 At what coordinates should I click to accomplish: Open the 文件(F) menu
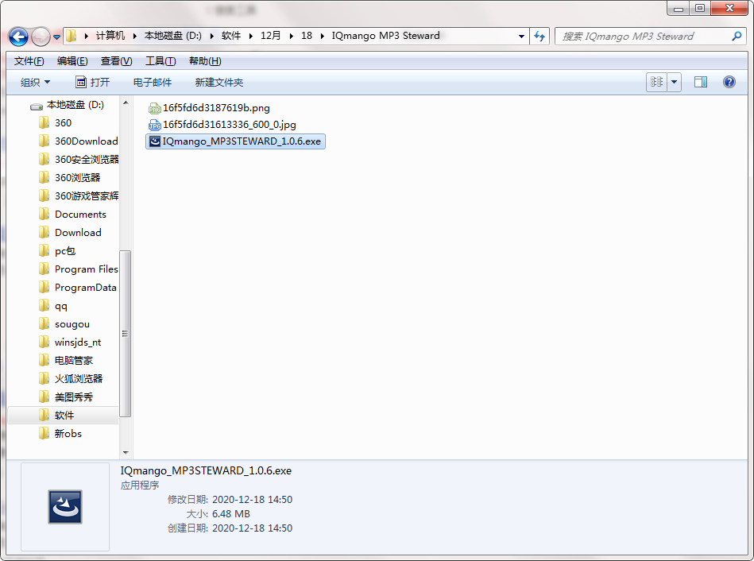[29, 61]
